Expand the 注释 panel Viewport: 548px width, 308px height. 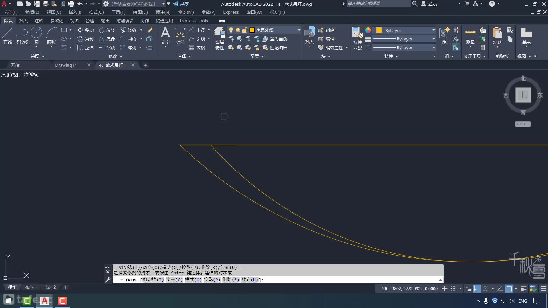[x=184, y=56]
